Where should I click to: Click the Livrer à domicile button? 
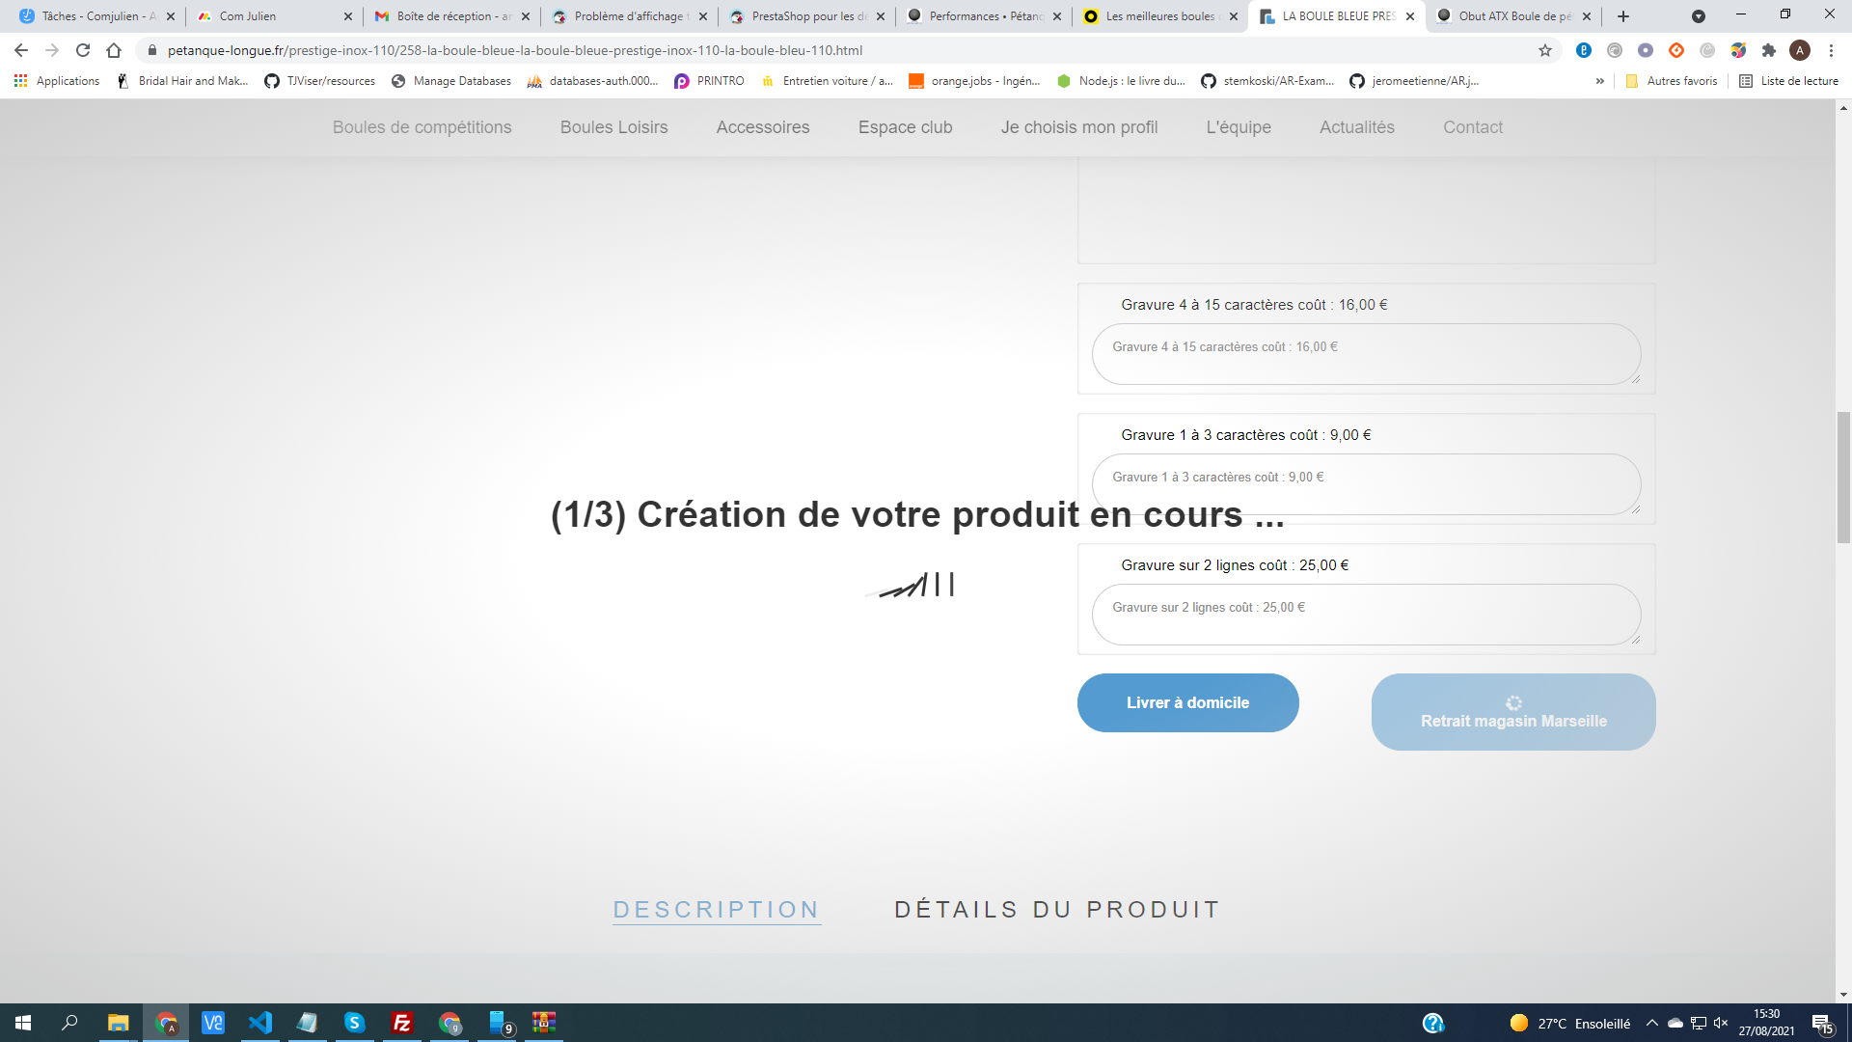1187,702
